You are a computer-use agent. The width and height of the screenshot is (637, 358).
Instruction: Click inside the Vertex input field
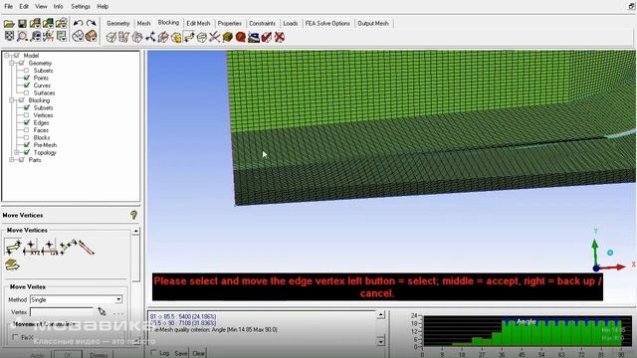[x=62, y=312]
